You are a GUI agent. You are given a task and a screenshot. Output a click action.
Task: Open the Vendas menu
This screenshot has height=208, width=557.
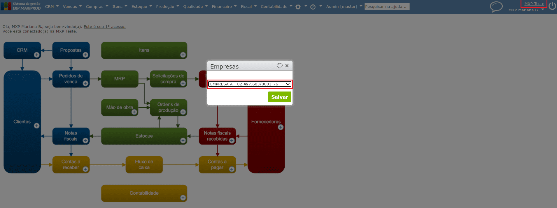(x=72, y=6)
